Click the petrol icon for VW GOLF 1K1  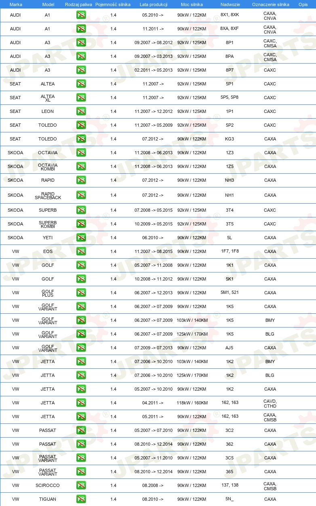click(81, 265)
